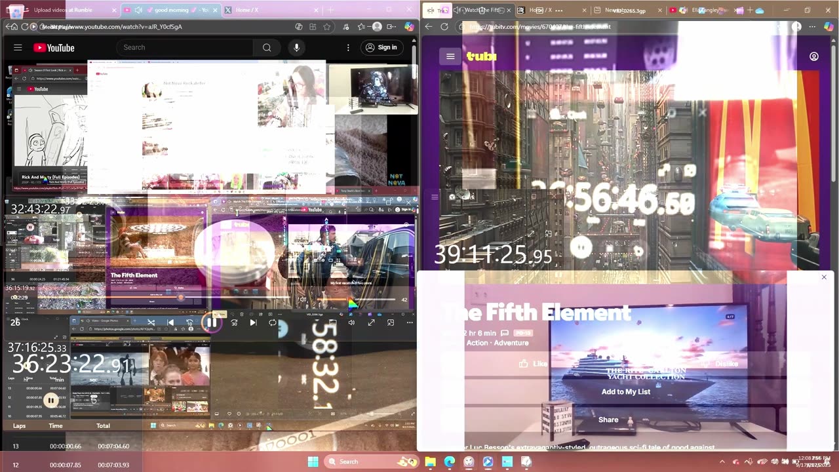Like The Fifth Element on Tubi
This screenshot has height=472, width=839.
click(534, 364)
